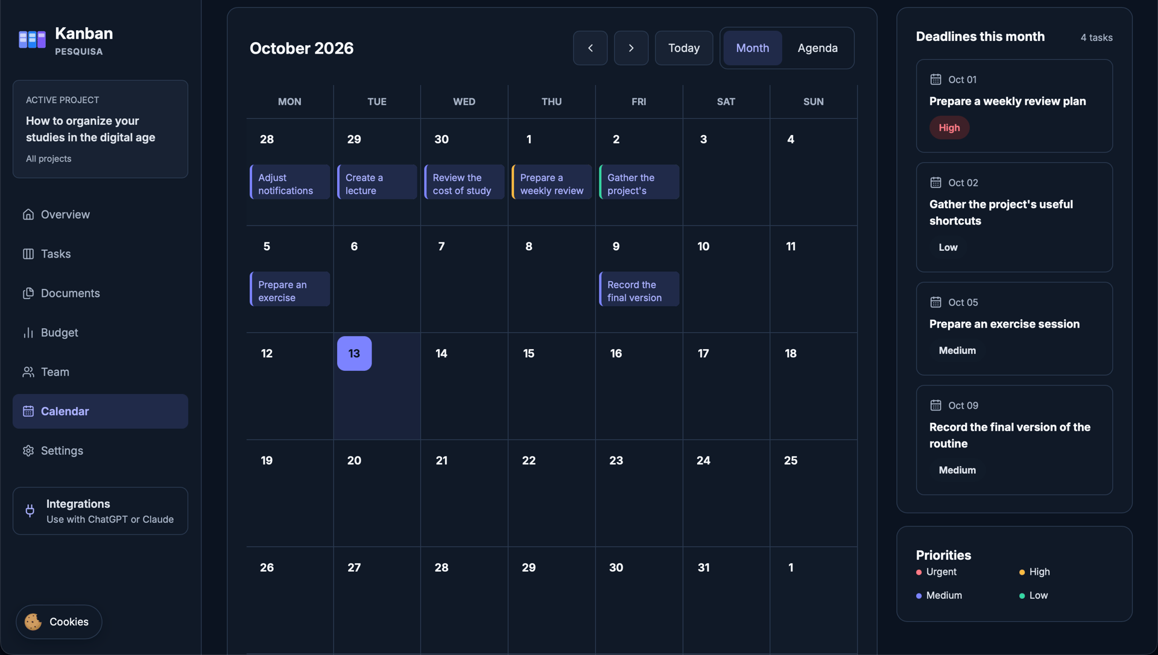The image size is (1158, 655).
Task: Open Record the final version deadline
Action: (x=1014, y=440)
